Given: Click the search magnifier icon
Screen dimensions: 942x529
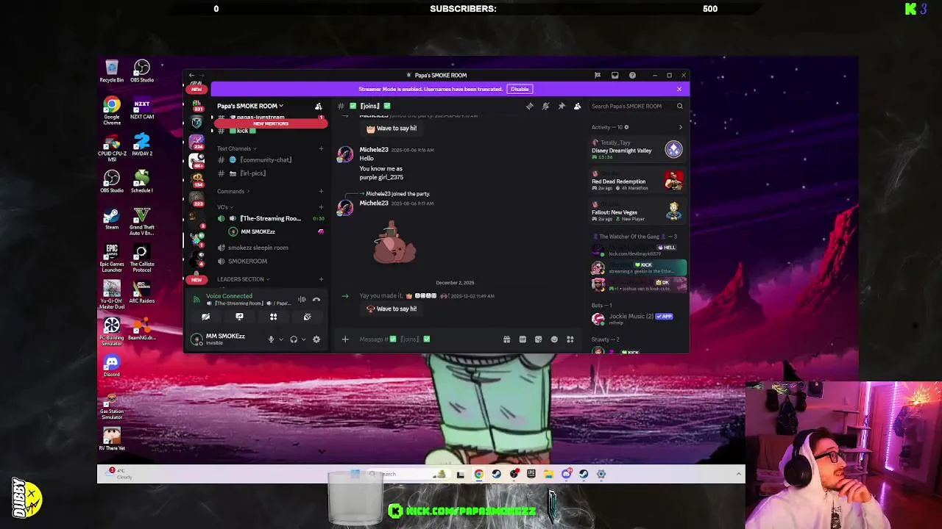Looking at the screenshot, I should (x=679, y=106).
